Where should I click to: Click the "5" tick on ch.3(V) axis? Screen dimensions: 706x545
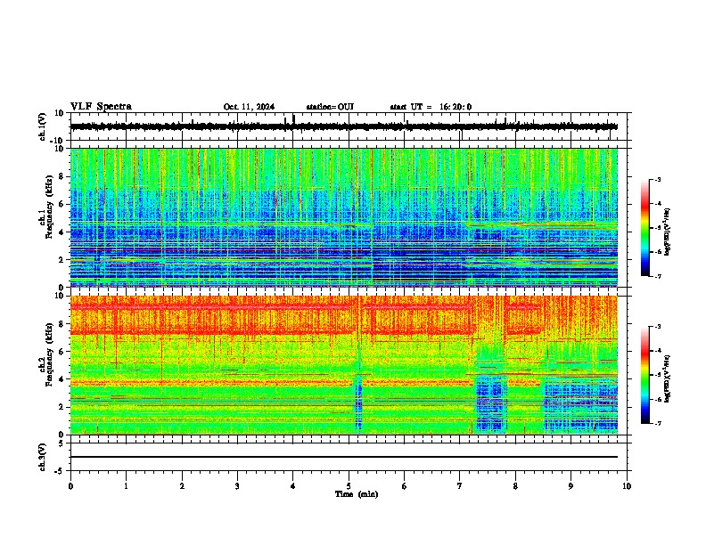[x=62, y=443]
